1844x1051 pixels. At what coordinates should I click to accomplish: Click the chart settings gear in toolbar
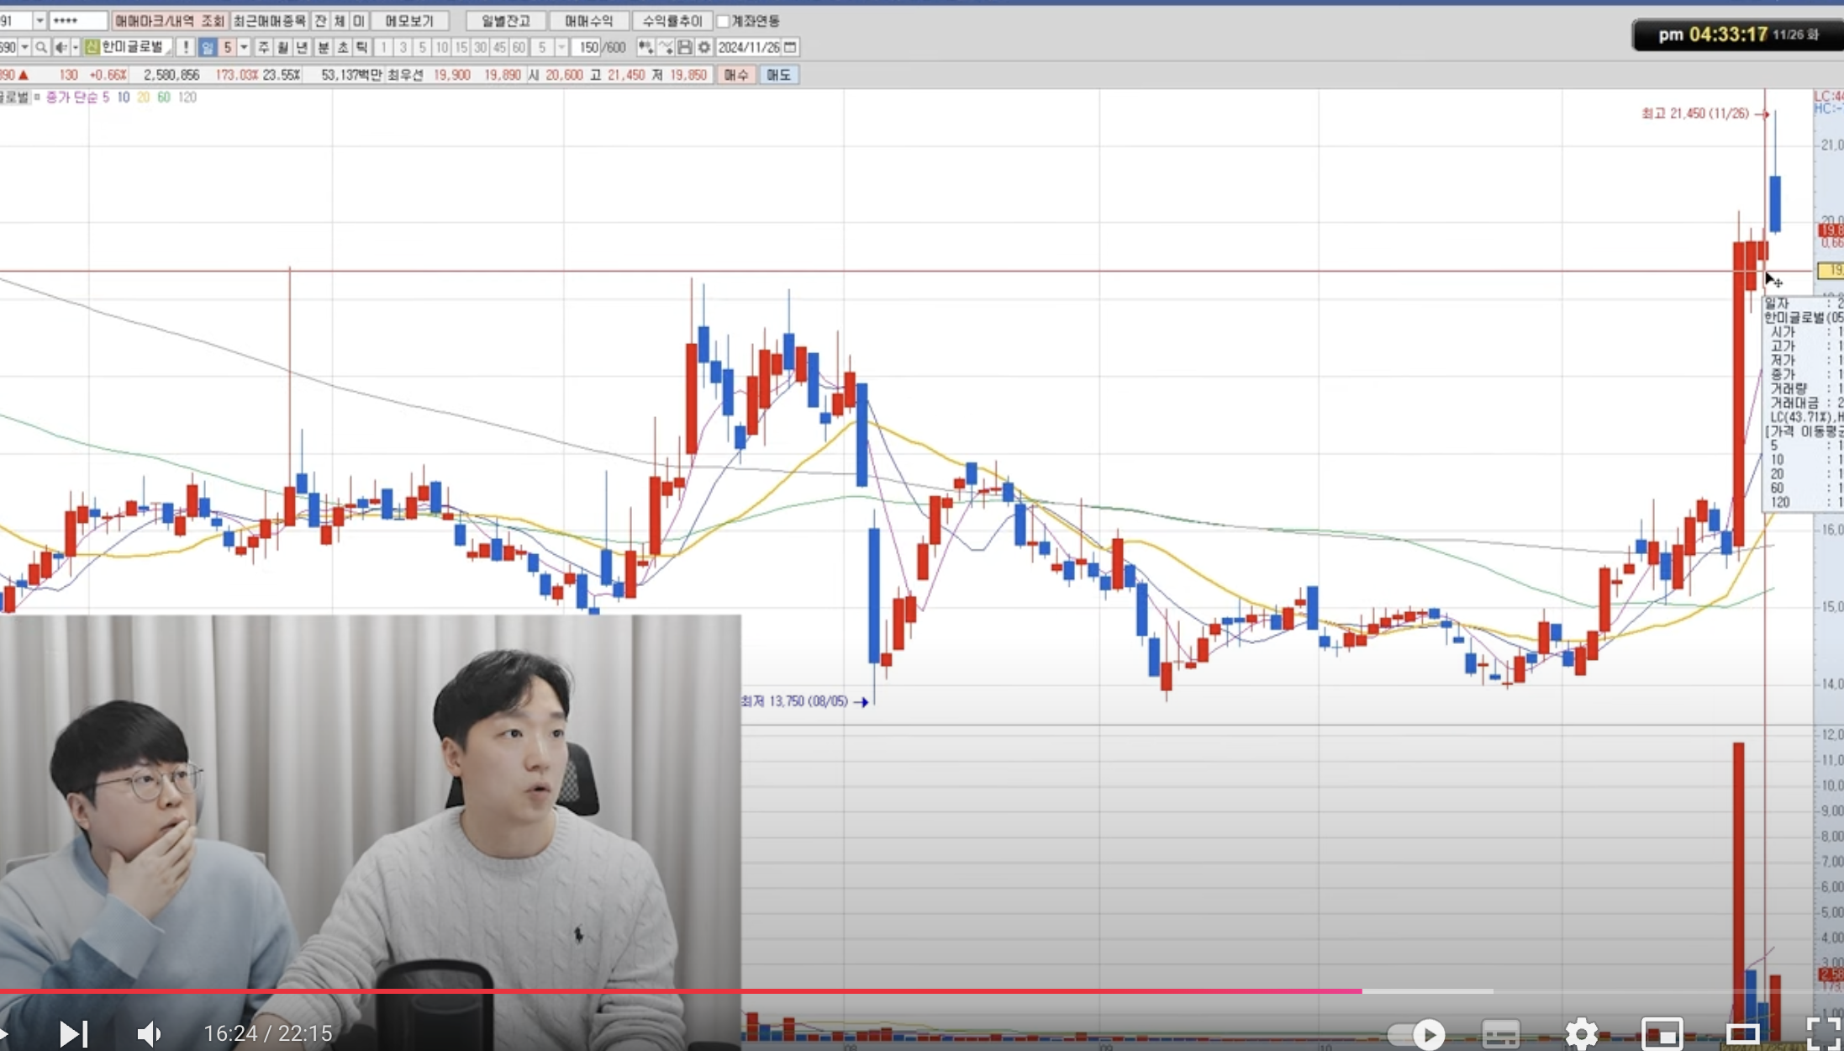tap(704, 48)
